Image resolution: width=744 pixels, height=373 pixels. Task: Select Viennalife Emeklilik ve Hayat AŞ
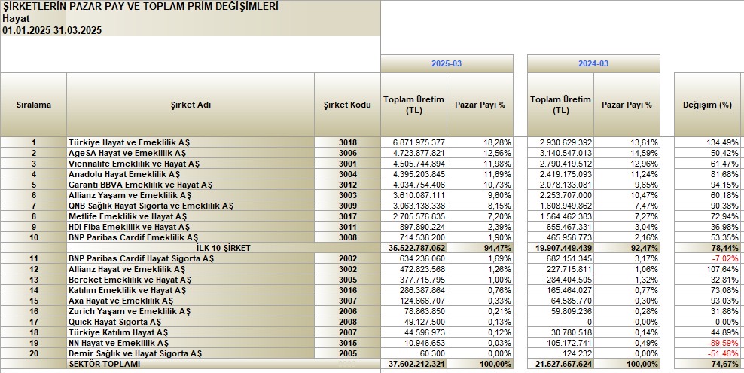pyautogui.click(x=191, y=164)
